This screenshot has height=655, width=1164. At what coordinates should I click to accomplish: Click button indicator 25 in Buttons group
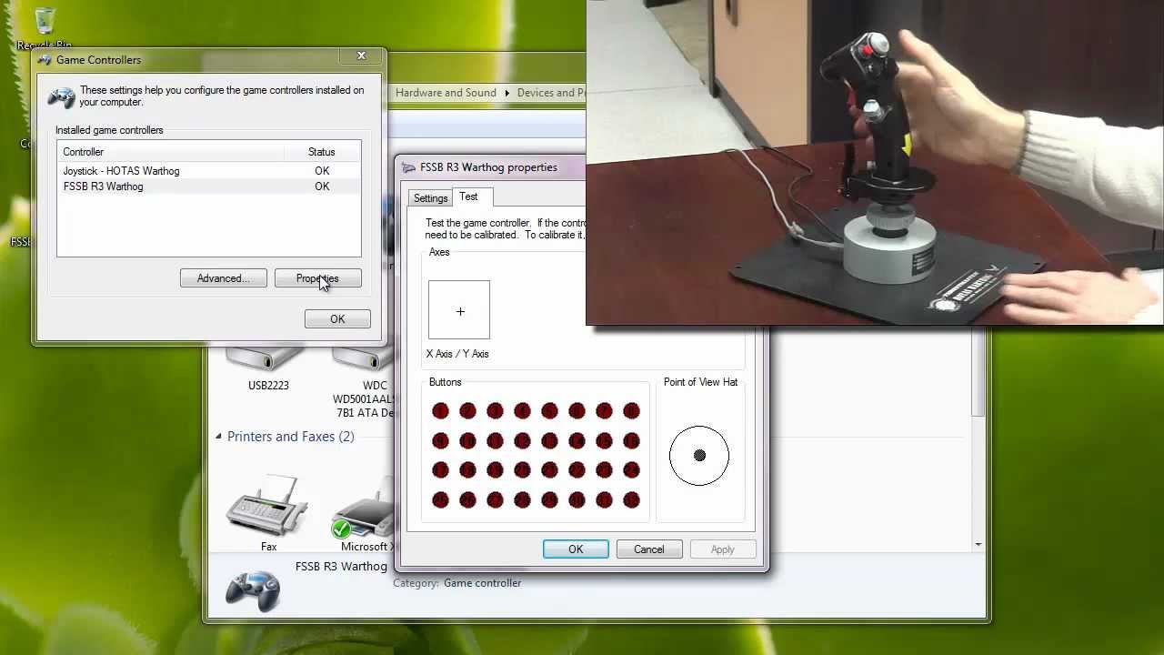click(x=440, y=499)
